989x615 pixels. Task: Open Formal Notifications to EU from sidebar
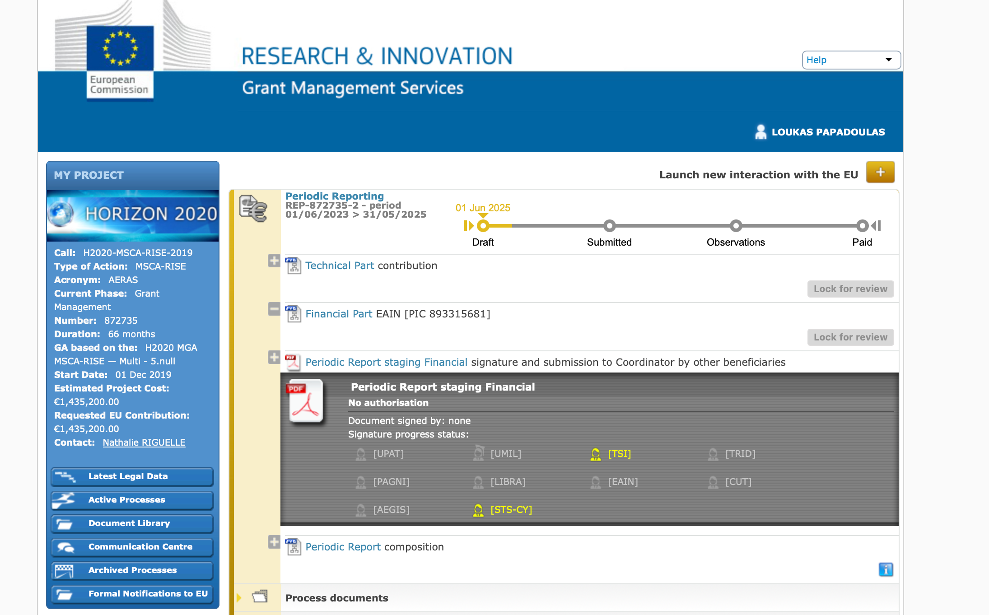132,594
